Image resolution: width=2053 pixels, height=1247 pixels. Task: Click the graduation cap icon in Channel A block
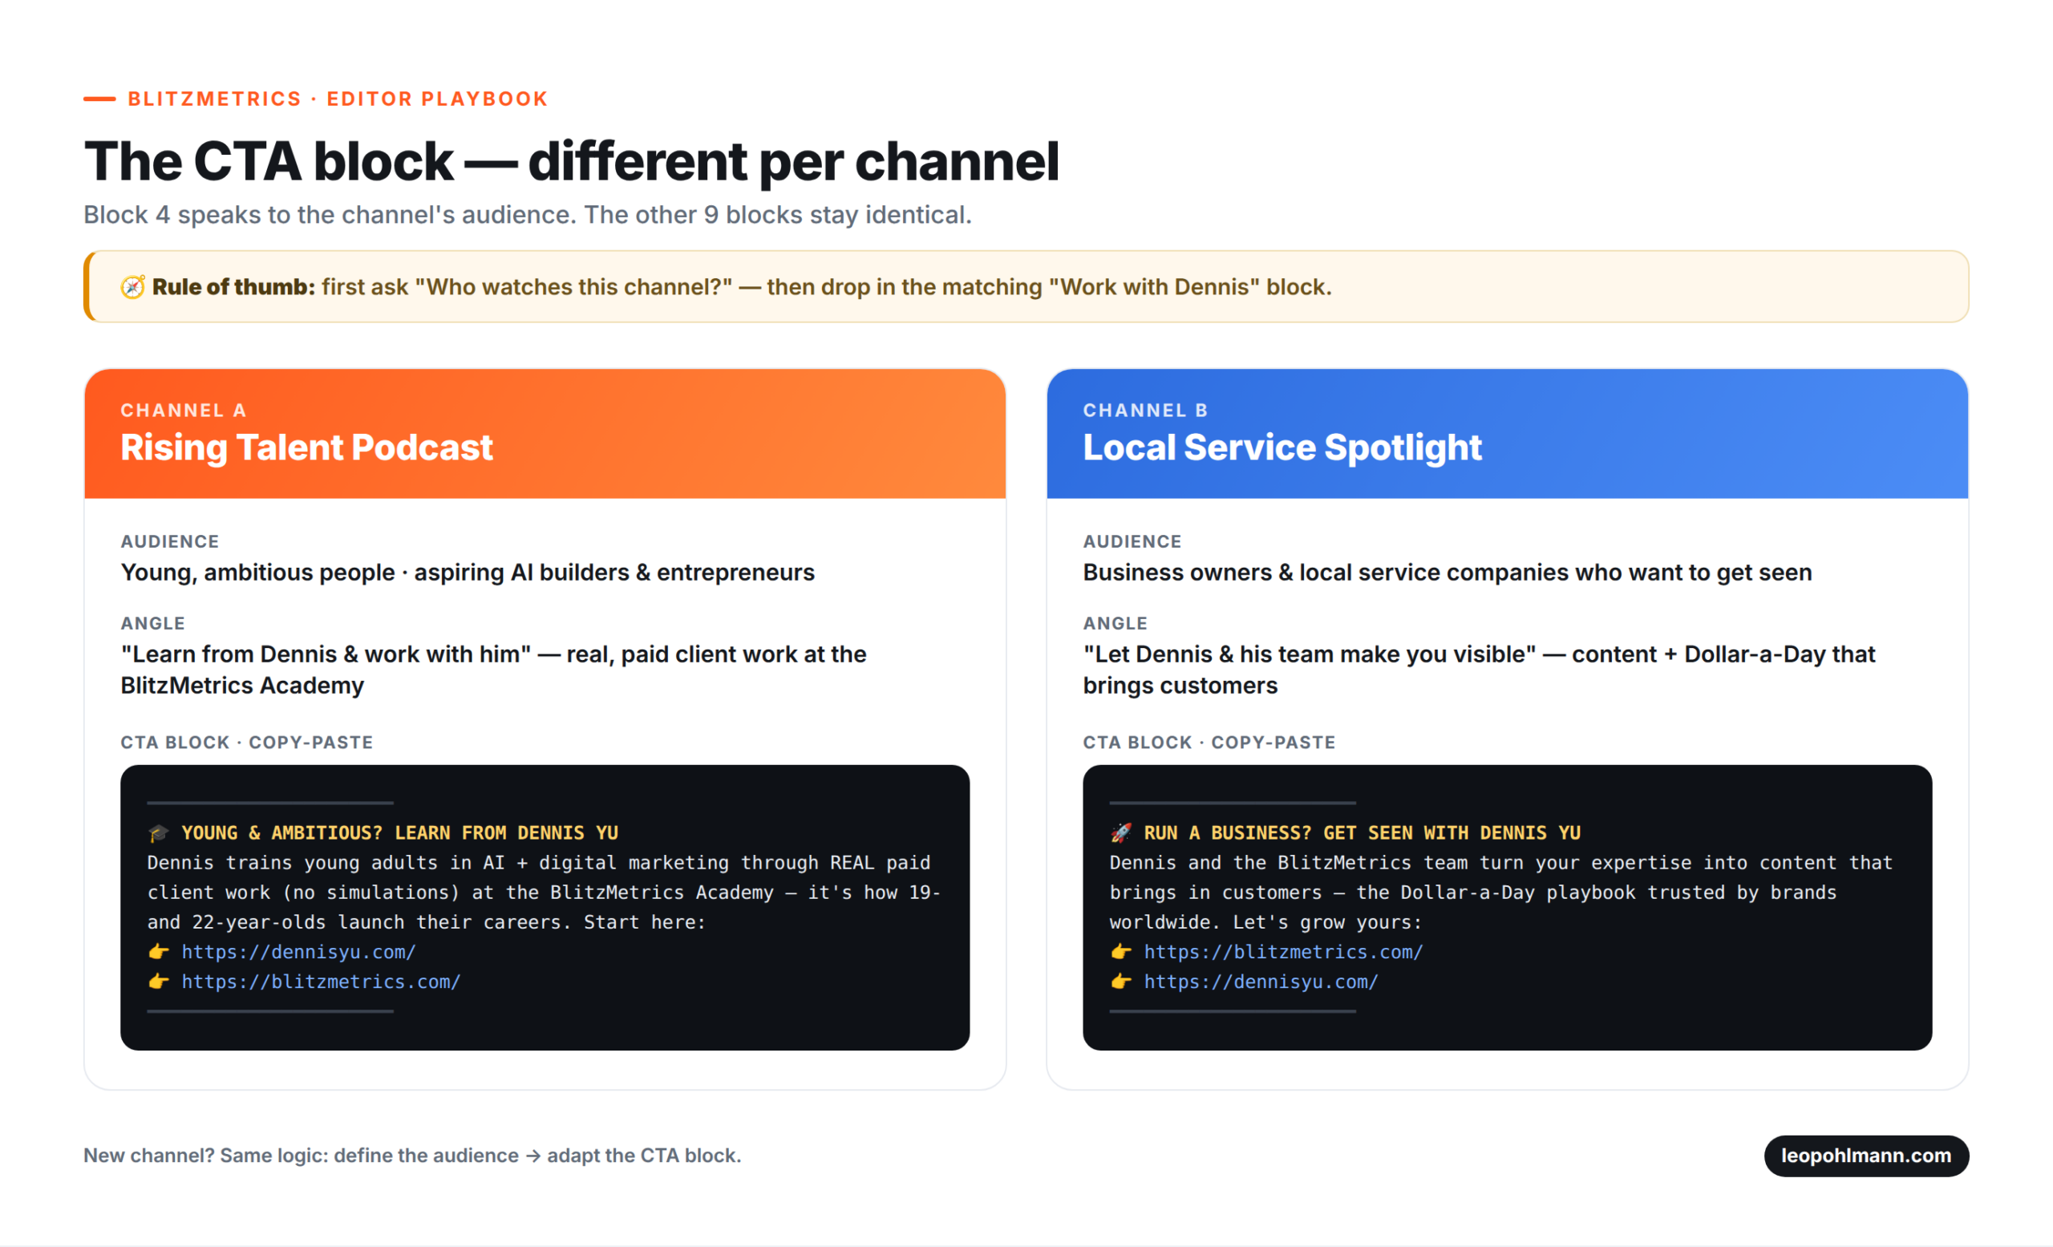tap(158, 833)
